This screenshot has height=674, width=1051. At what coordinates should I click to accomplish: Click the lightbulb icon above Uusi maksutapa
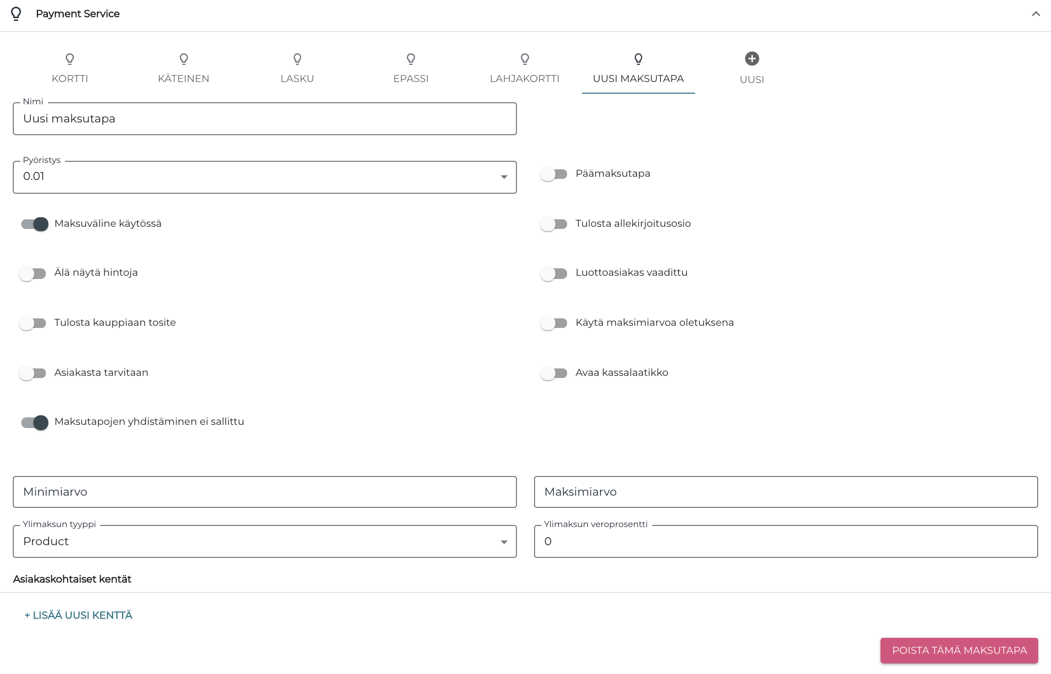click(x=638, y=59)
